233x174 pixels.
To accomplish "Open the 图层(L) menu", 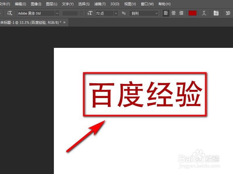I will tap(52, 4).
